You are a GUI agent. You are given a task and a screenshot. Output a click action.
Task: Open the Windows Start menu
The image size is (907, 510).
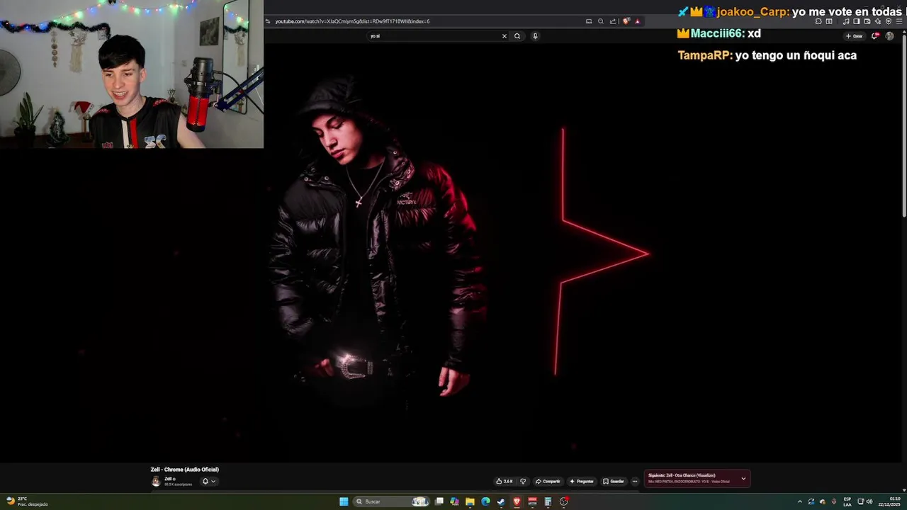coord(344,501)
